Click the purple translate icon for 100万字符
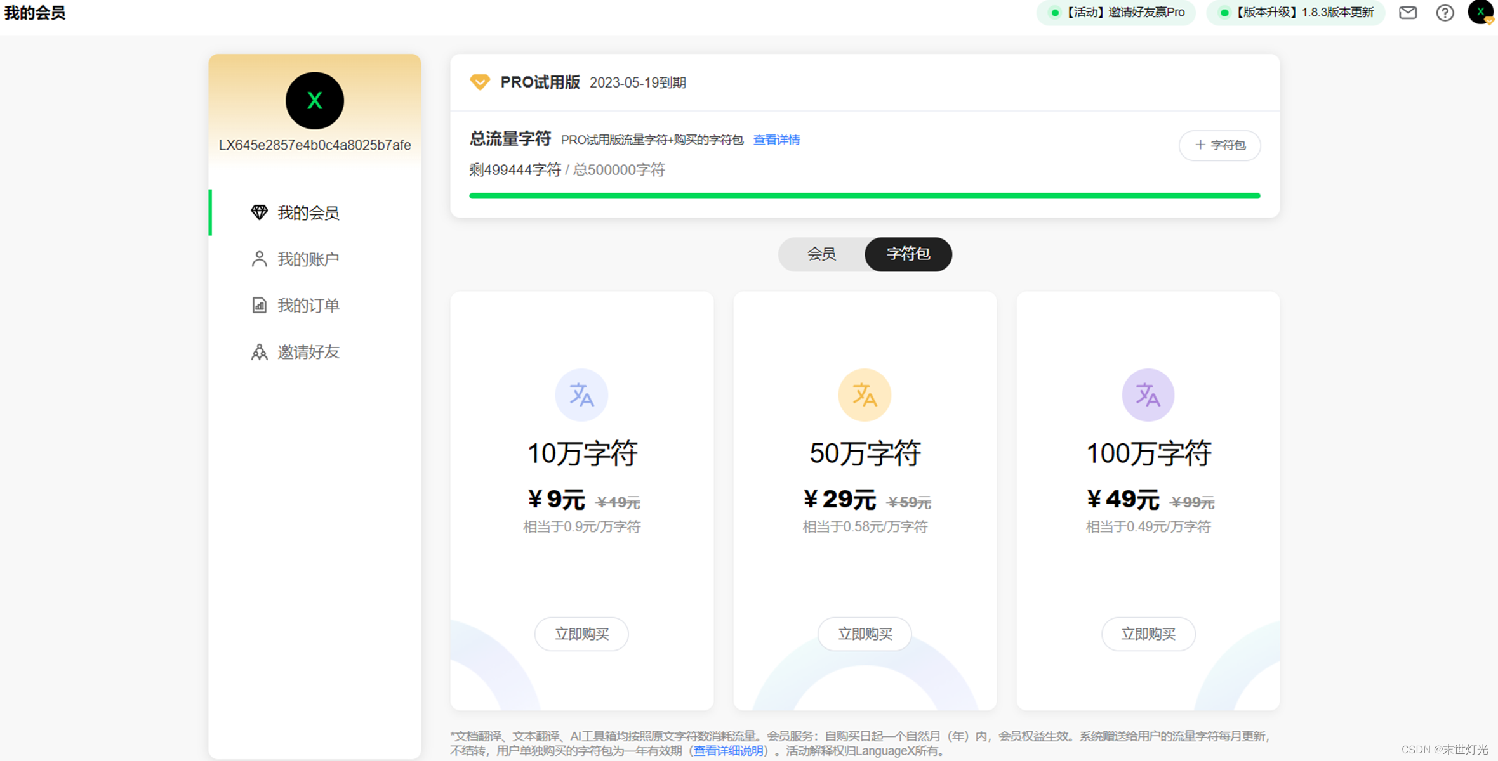1498x761 pixels. click(x=1148, y=395)
